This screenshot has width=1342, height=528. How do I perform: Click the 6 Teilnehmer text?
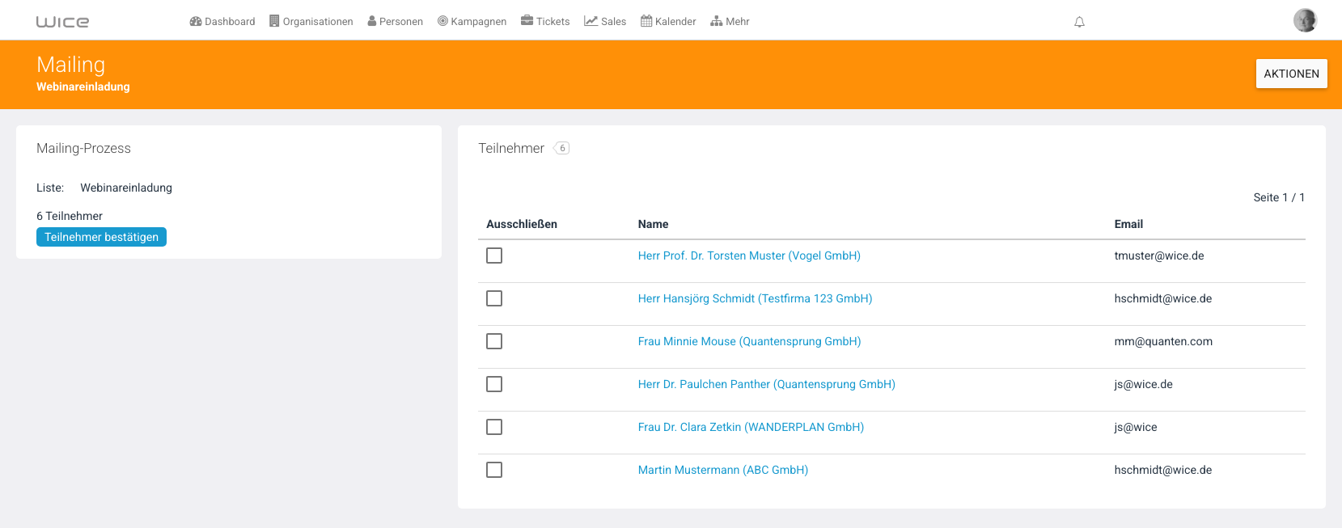[70, 216]
